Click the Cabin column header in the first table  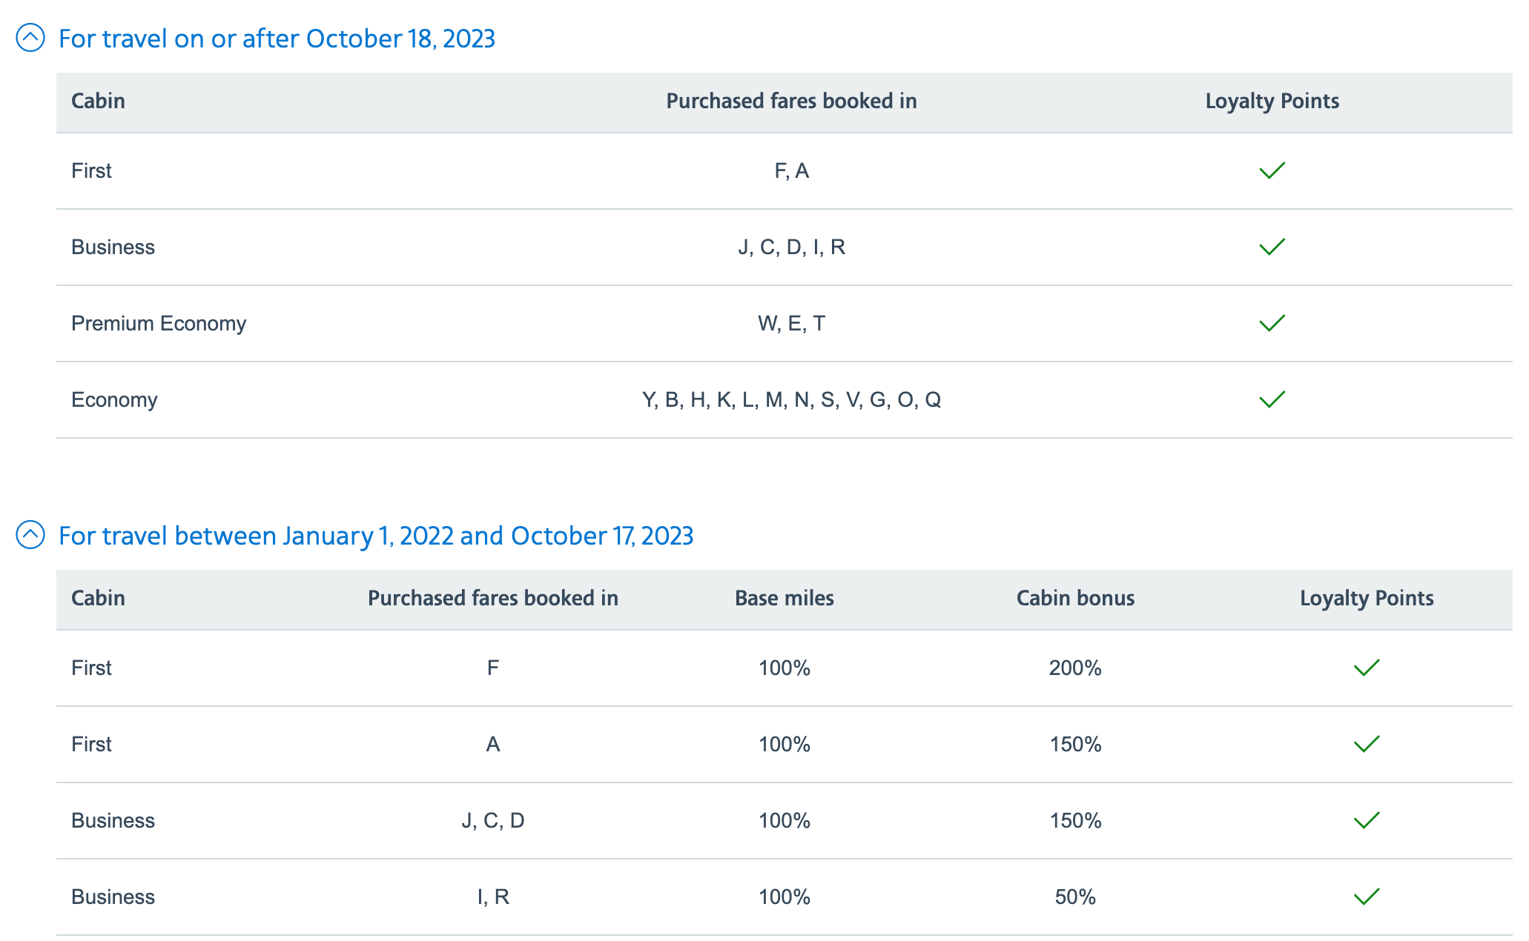(x=99, y=102)
